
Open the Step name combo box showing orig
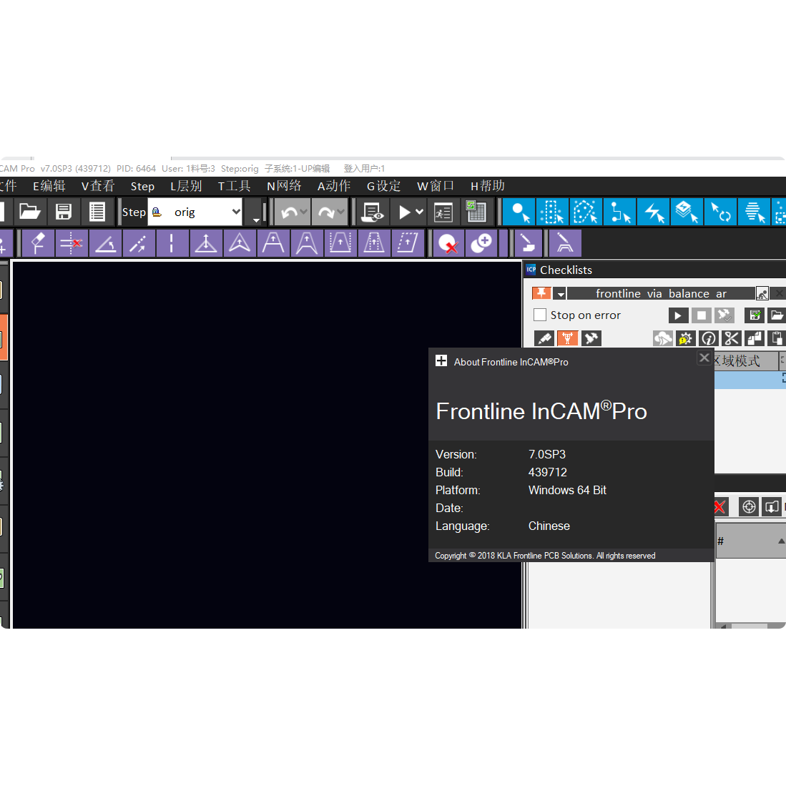point(195,212)
